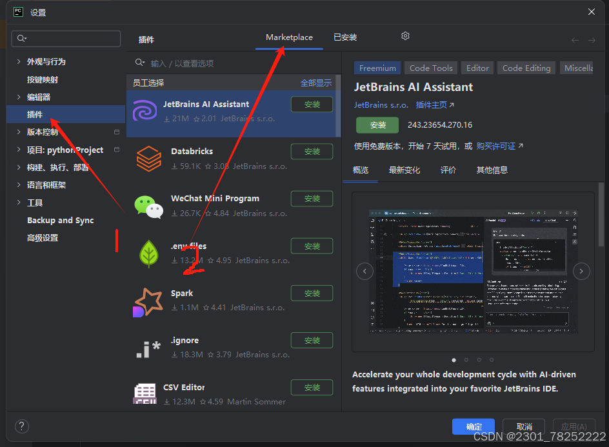Click the plugin search magnifier icon
Viewport: 609px width, 447px height.
[x=140, y=63]
